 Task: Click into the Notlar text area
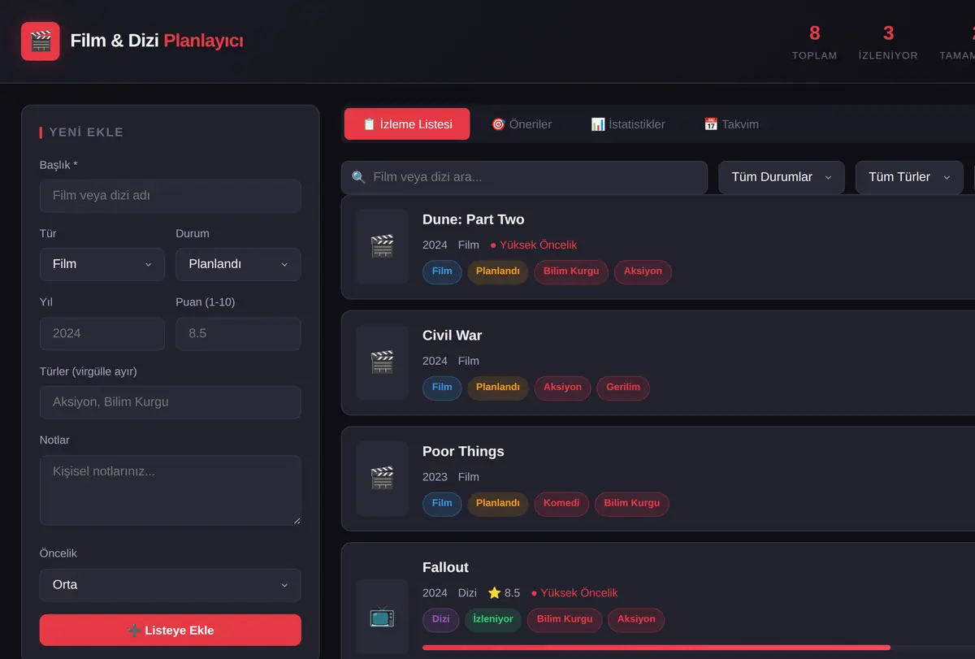tap(171, 490)
